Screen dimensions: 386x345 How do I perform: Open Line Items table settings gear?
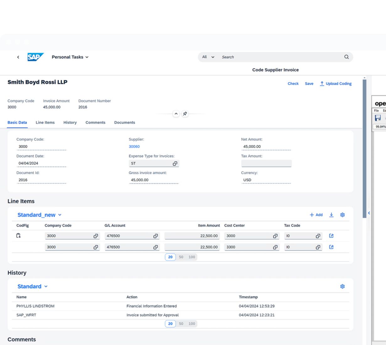(342, 215)
